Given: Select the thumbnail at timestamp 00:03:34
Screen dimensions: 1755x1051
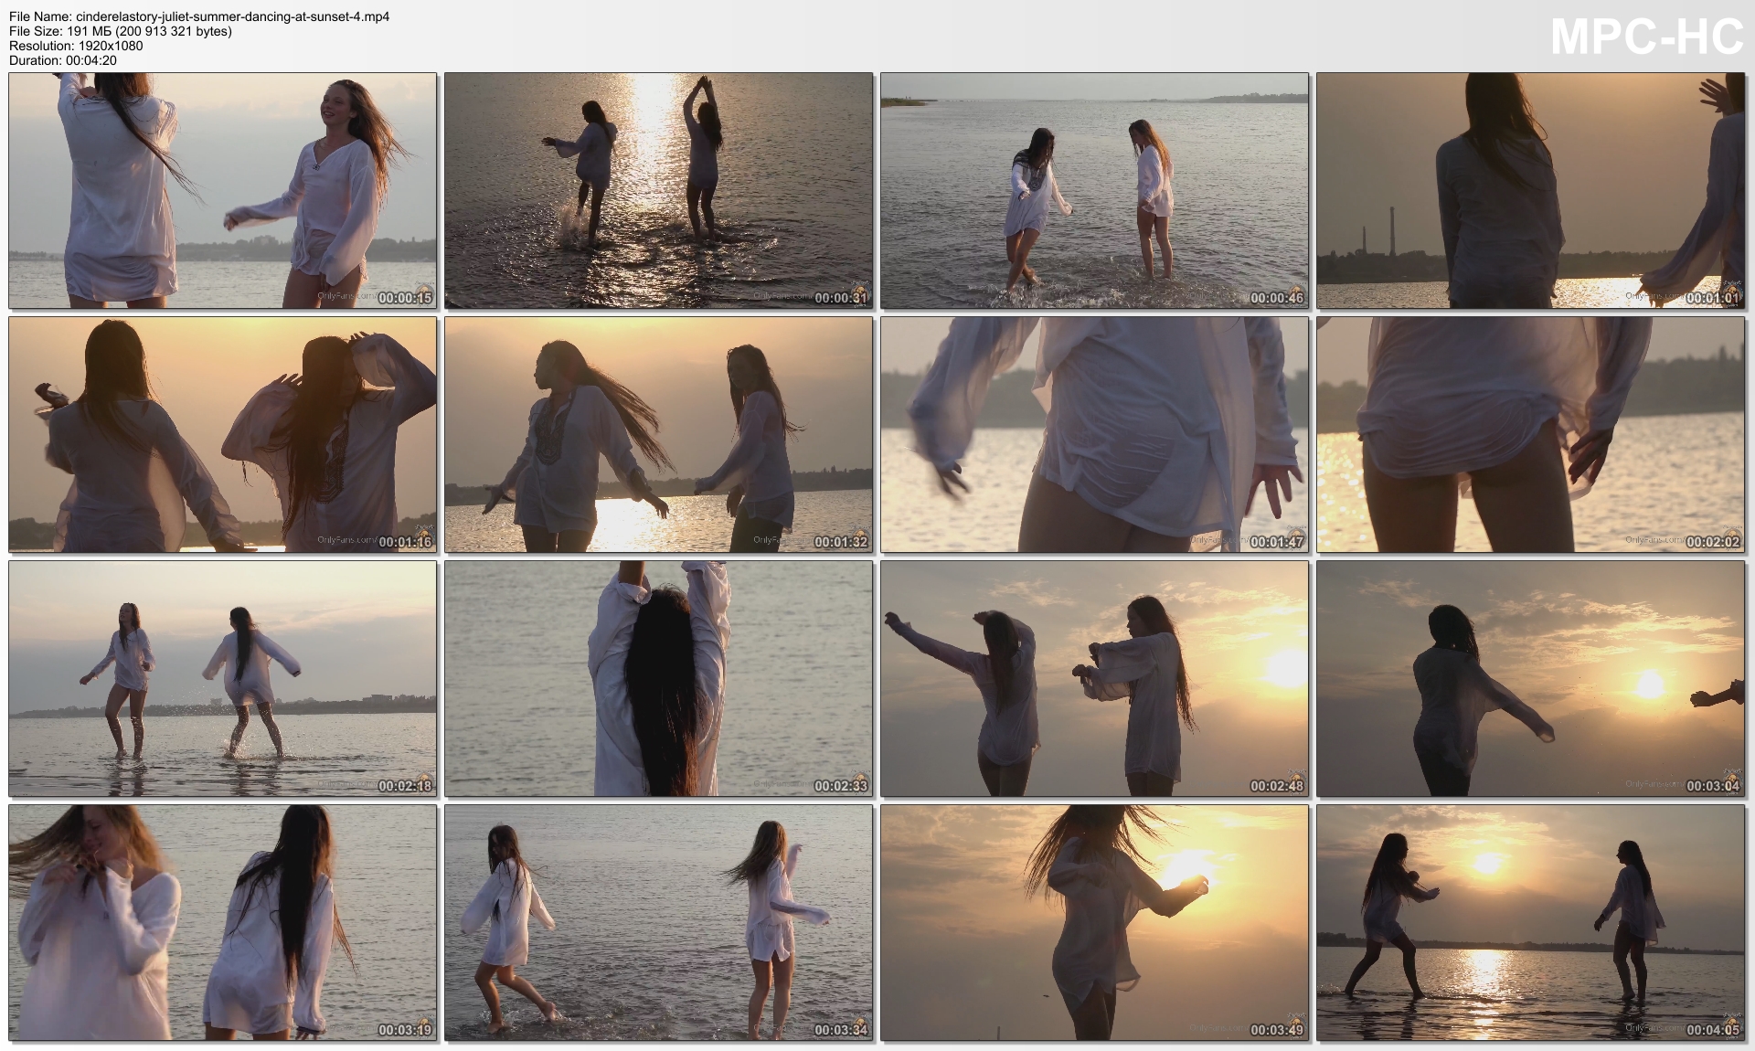Looking at the screenshot, I should coord(659,923).
